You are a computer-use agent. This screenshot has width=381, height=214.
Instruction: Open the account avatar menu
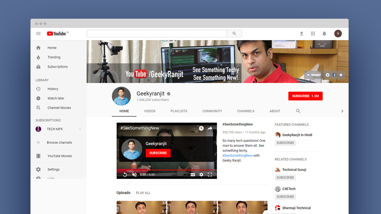[338, 34]
